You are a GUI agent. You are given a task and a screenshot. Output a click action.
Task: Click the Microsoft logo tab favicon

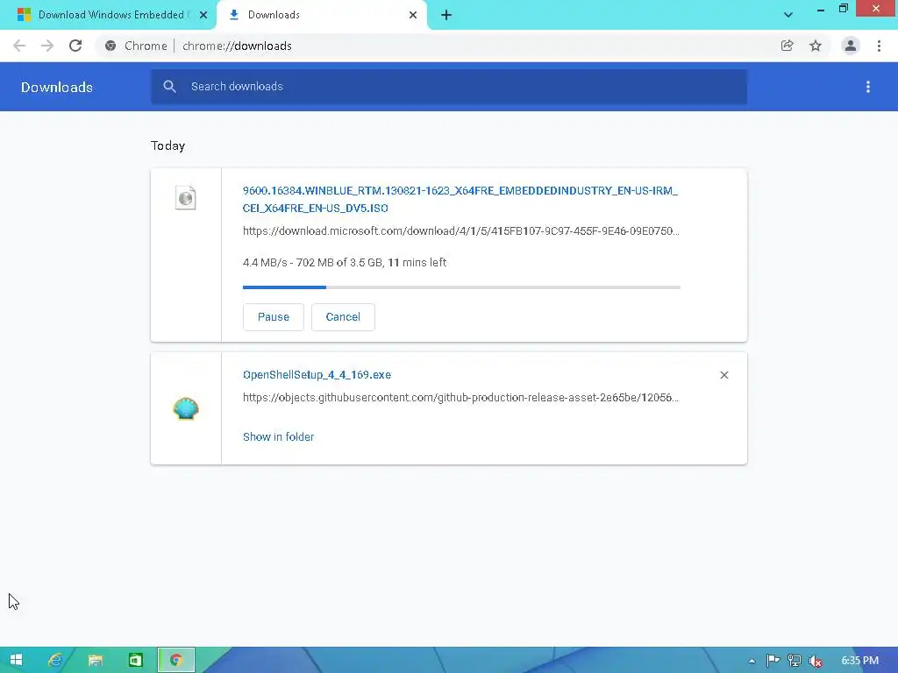pyautogui.click(x=24, y=15)
